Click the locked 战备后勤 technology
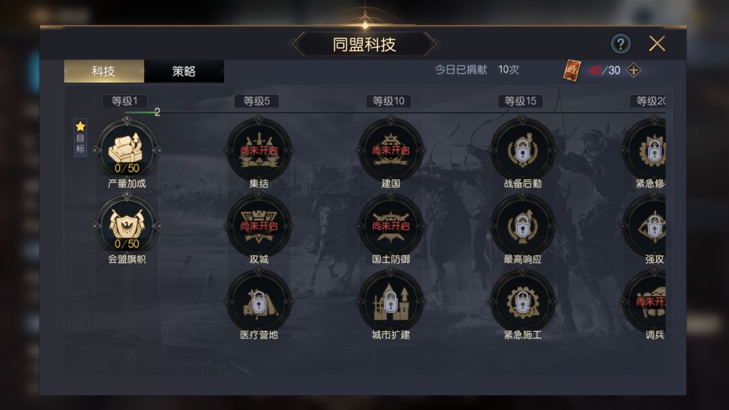The height and width of the screenshot is (410, 729). (x=522, y=150)
